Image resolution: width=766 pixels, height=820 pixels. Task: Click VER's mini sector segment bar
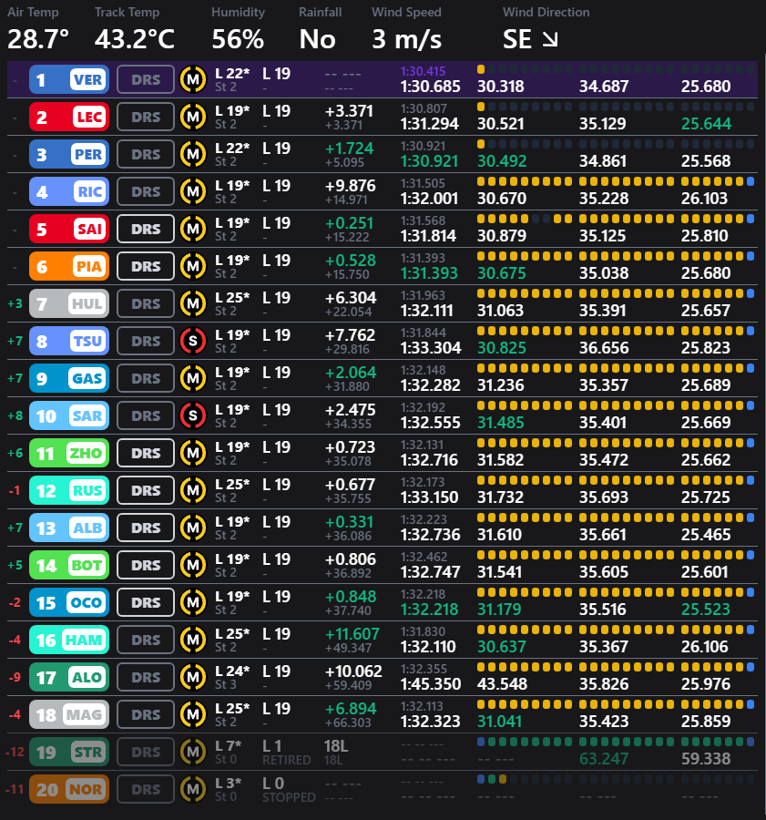pyautogui.click(x=616, y=69)
